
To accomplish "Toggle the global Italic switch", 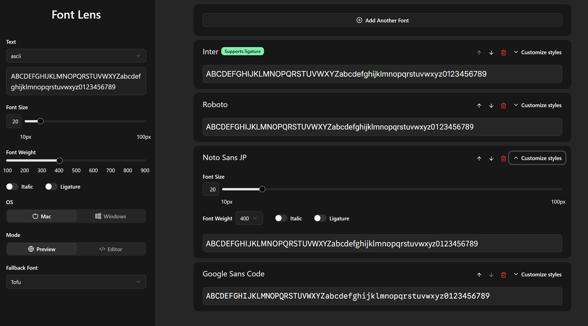I will tap(12, 187).
